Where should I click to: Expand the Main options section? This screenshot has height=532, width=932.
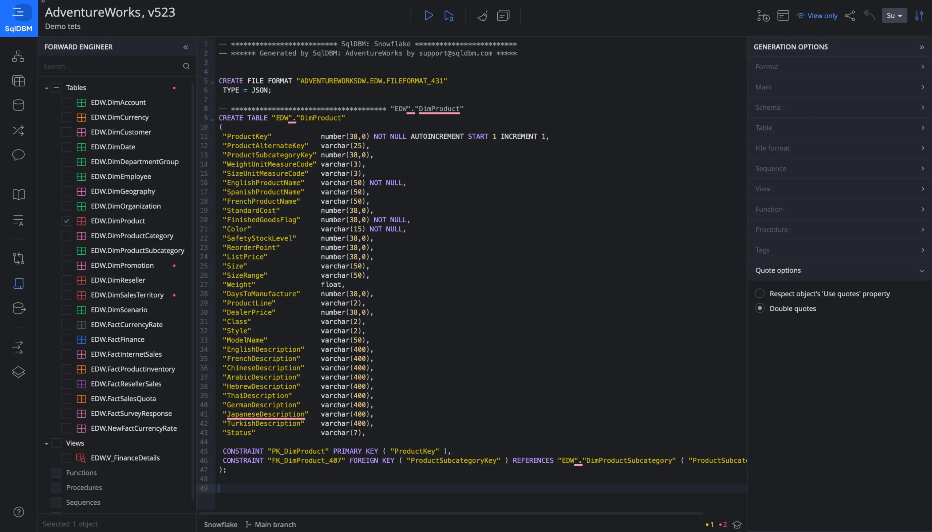[x=839, y=87]
